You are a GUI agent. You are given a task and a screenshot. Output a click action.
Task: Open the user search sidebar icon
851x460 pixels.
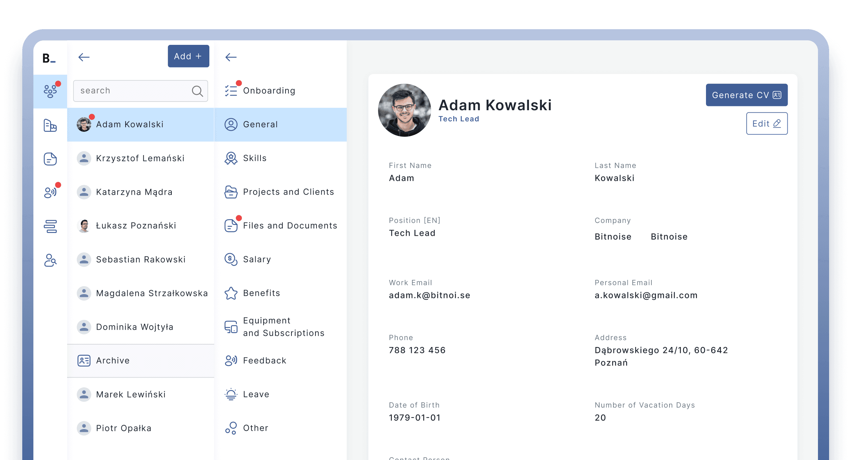click(x=50, y=260)
